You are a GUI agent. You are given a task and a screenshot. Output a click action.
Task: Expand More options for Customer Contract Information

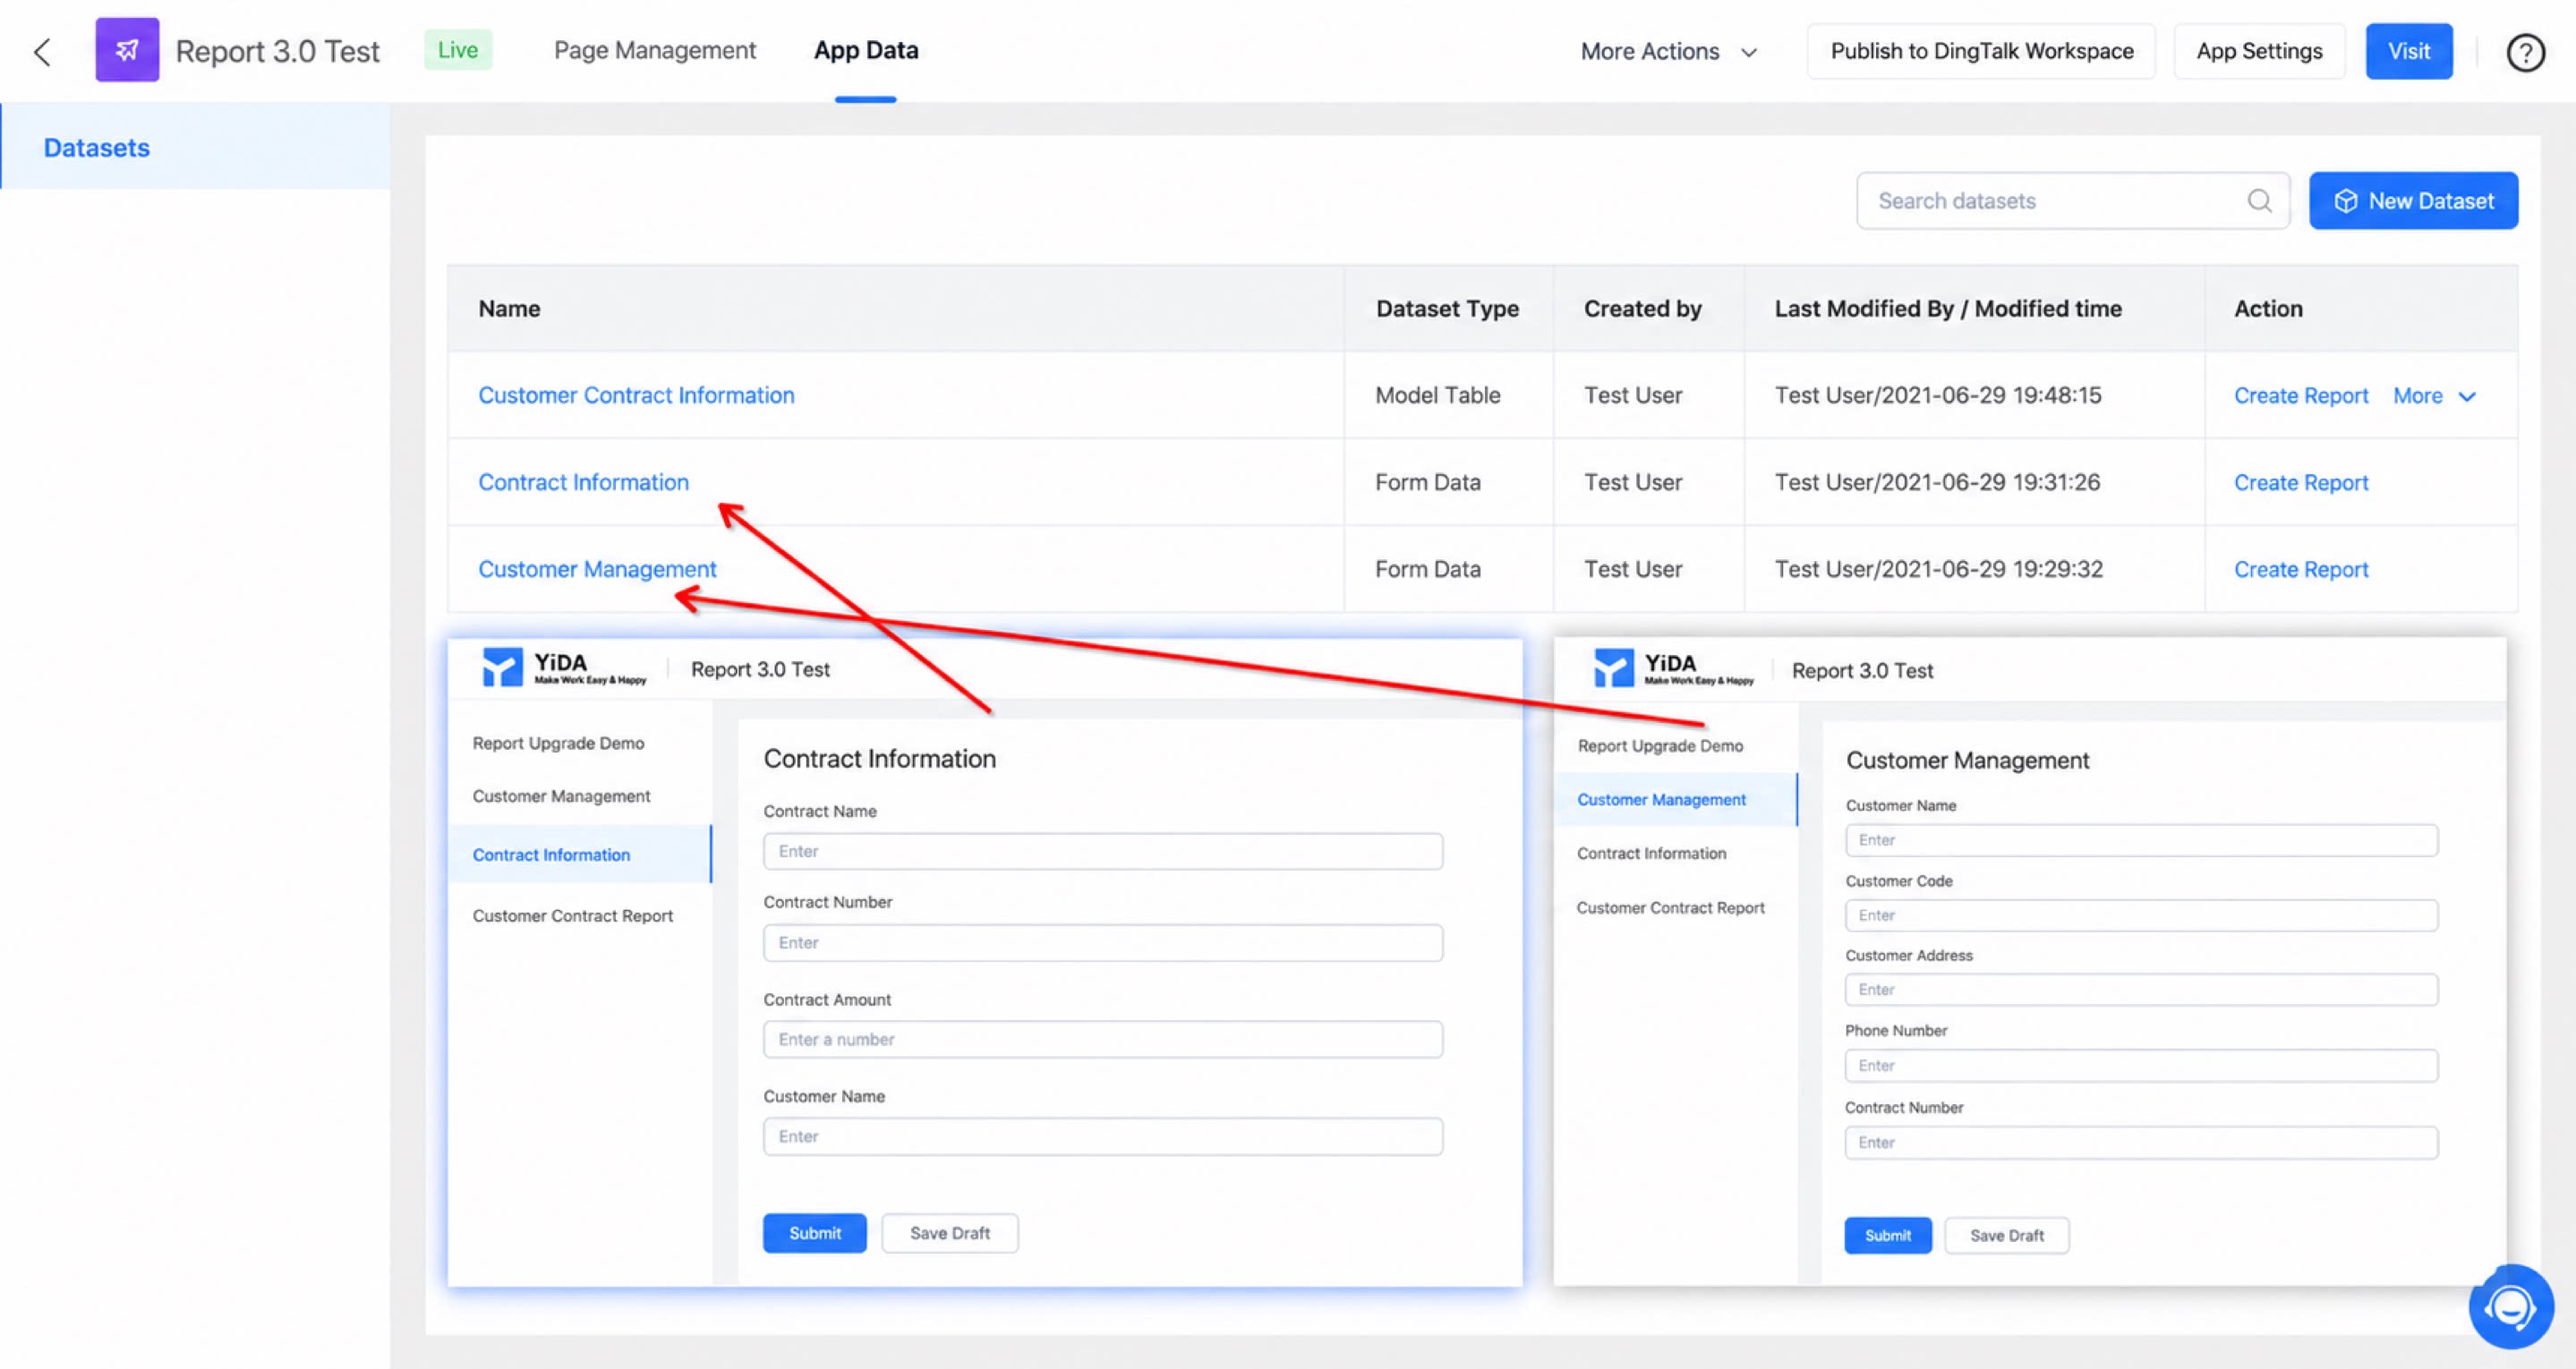pyautogui.click(x=2434, y=396)
